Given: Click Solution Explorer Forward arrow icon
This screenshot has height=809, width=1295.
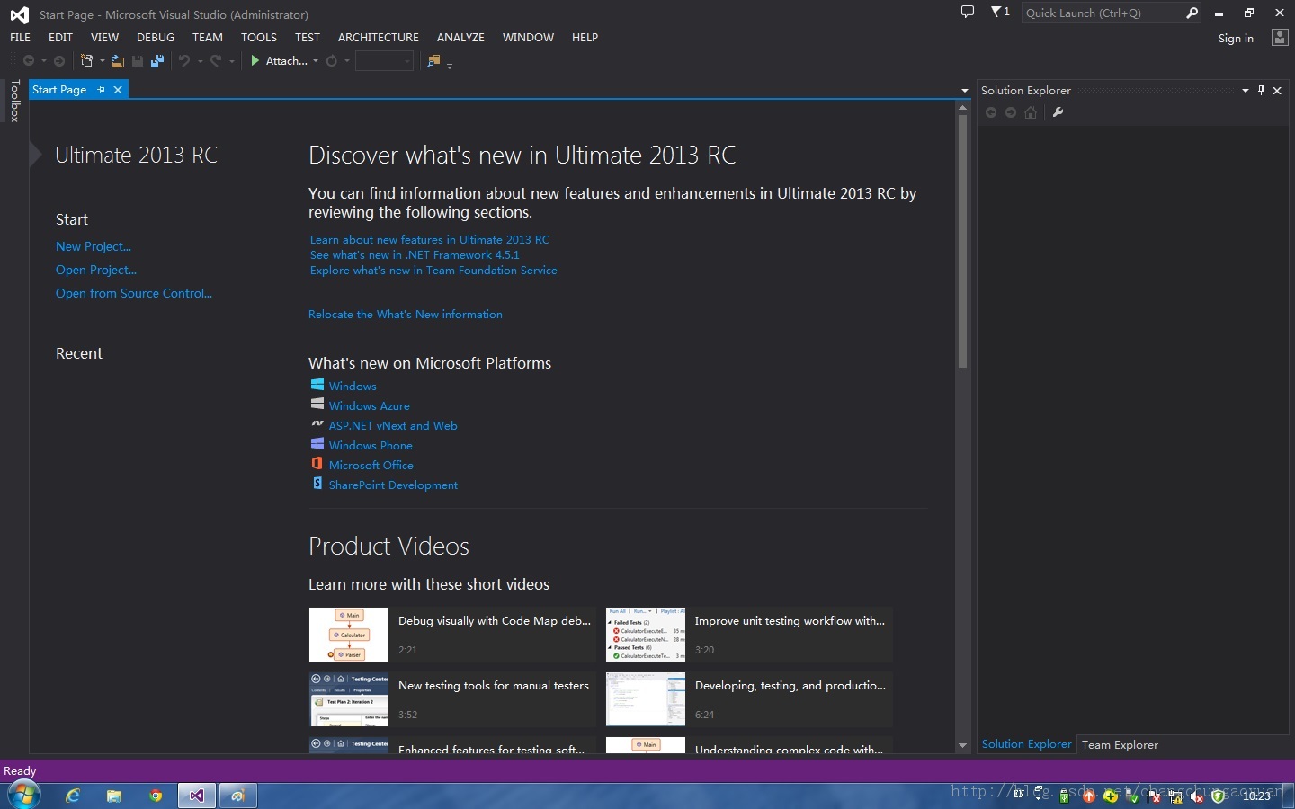Looking at the screenshot, I should point(1011,112).
